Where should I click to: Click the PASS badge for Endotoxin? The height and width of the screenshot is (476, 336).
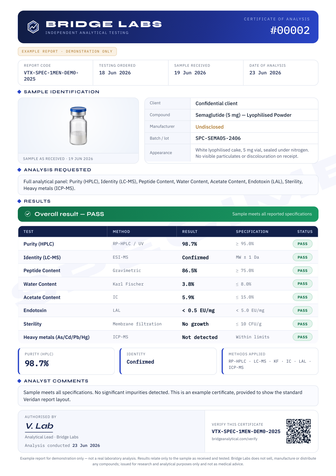302,310
